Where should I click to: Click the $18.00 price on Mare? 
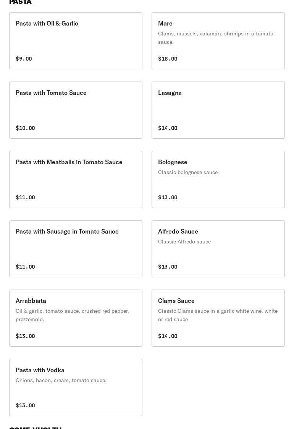[x=168, y=59]
